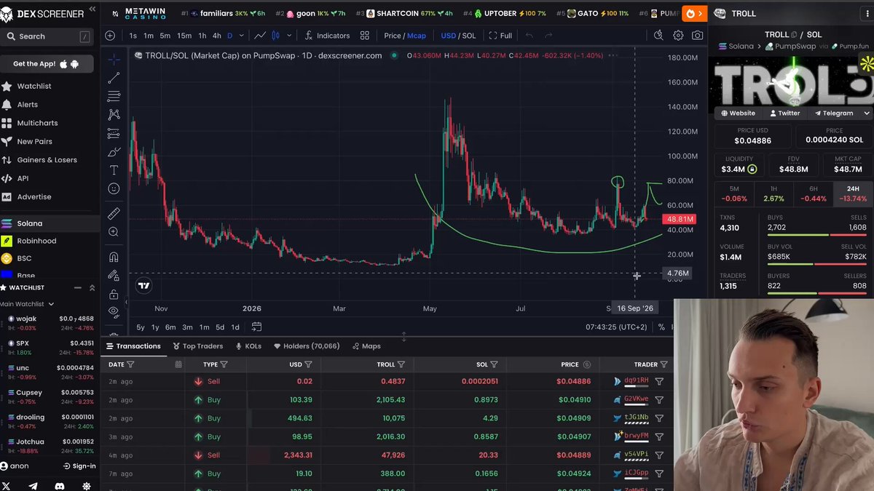This screenshot has width=874, height=491.
Task: Select the crosshair cursor tool
Action: (x=114, y=59)
